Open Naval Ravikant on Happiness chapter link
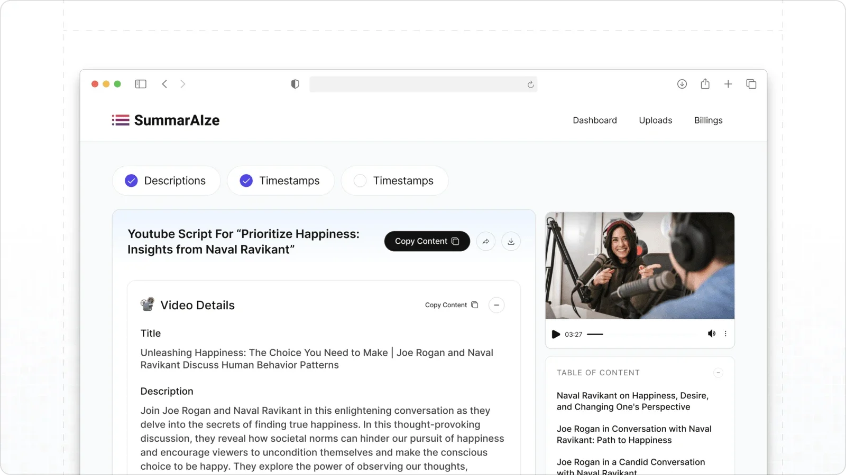This screenshot has width=846, height=475. tap(632, 401)
